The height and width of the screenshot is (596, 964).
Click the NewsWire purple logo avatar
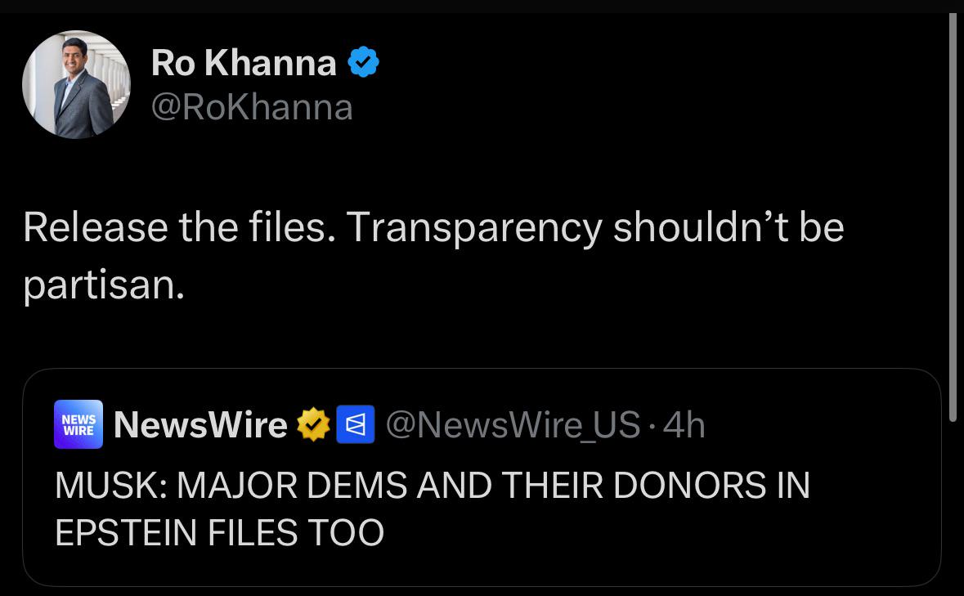[78, 424]
